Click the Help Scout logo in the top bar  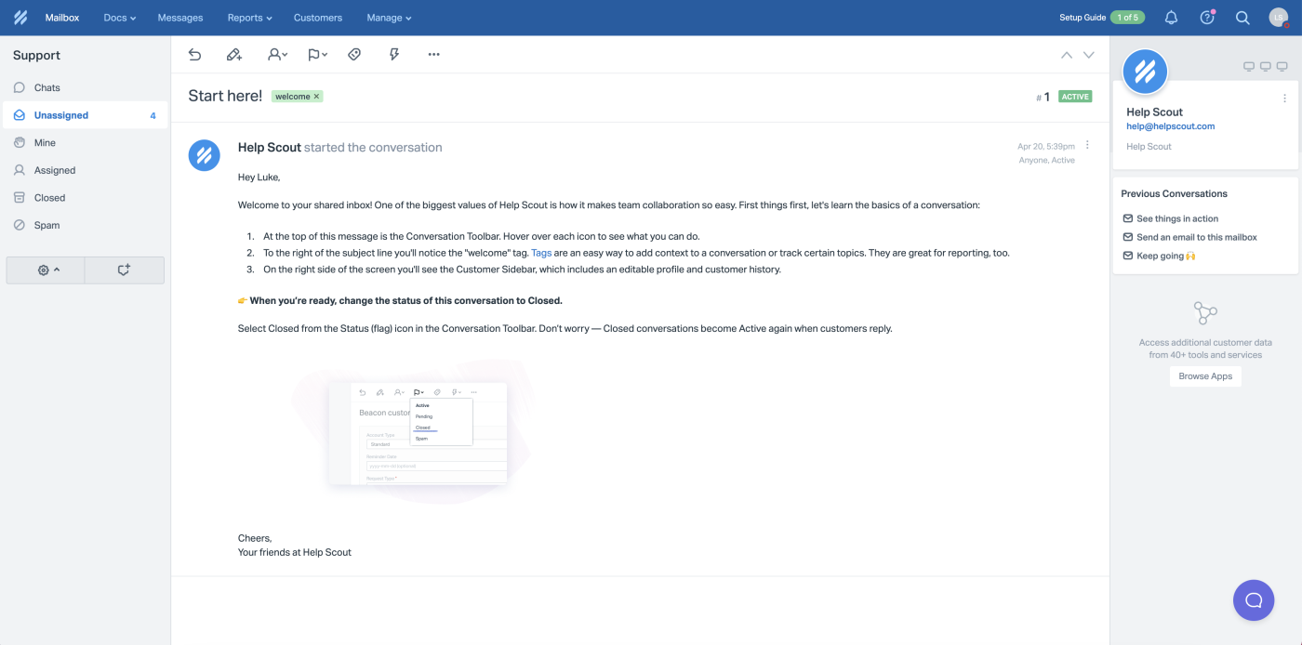click(x=20, y=18)
